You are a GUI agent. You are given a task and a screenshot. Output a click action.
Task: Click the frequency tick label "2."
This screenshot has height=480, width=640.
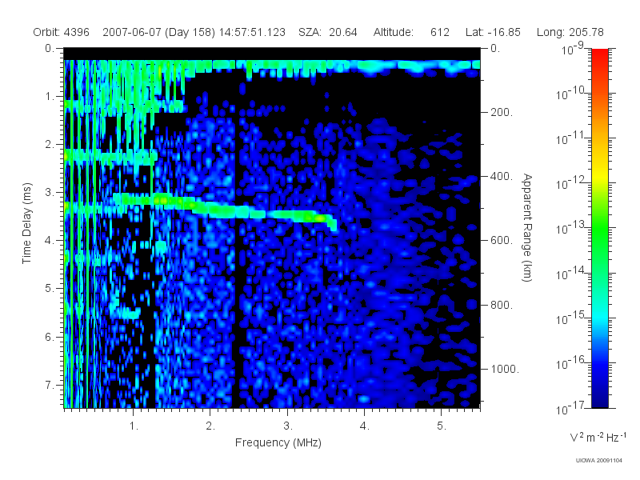210,426
